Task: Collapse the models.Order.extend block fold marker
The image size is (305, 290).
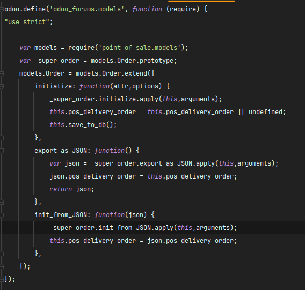Action: [2, 73]
